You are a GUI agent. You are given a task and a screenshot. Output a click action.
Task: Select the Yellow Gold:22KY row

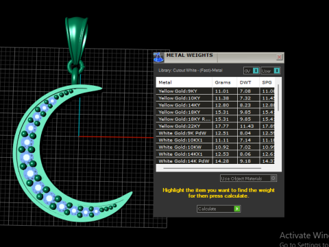[x=215, y=126]
